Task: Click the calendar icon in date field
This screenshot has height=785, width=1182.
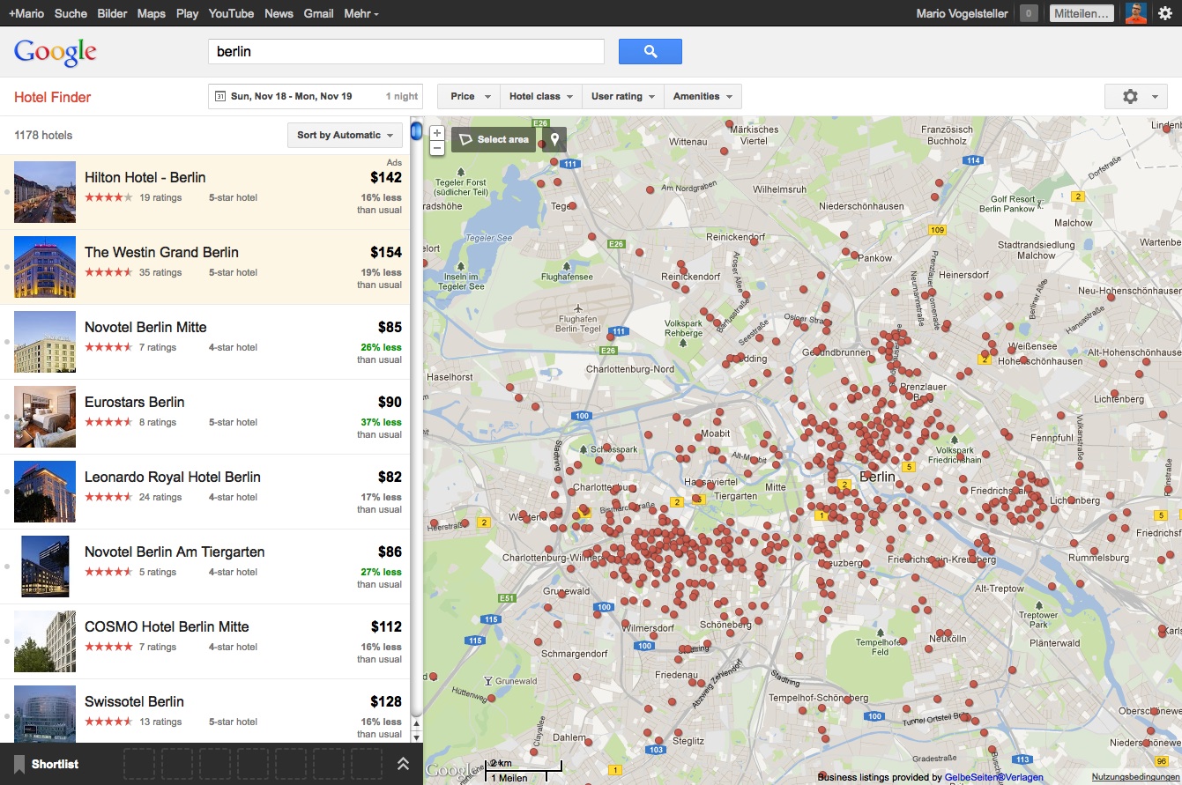Action: 220,96
